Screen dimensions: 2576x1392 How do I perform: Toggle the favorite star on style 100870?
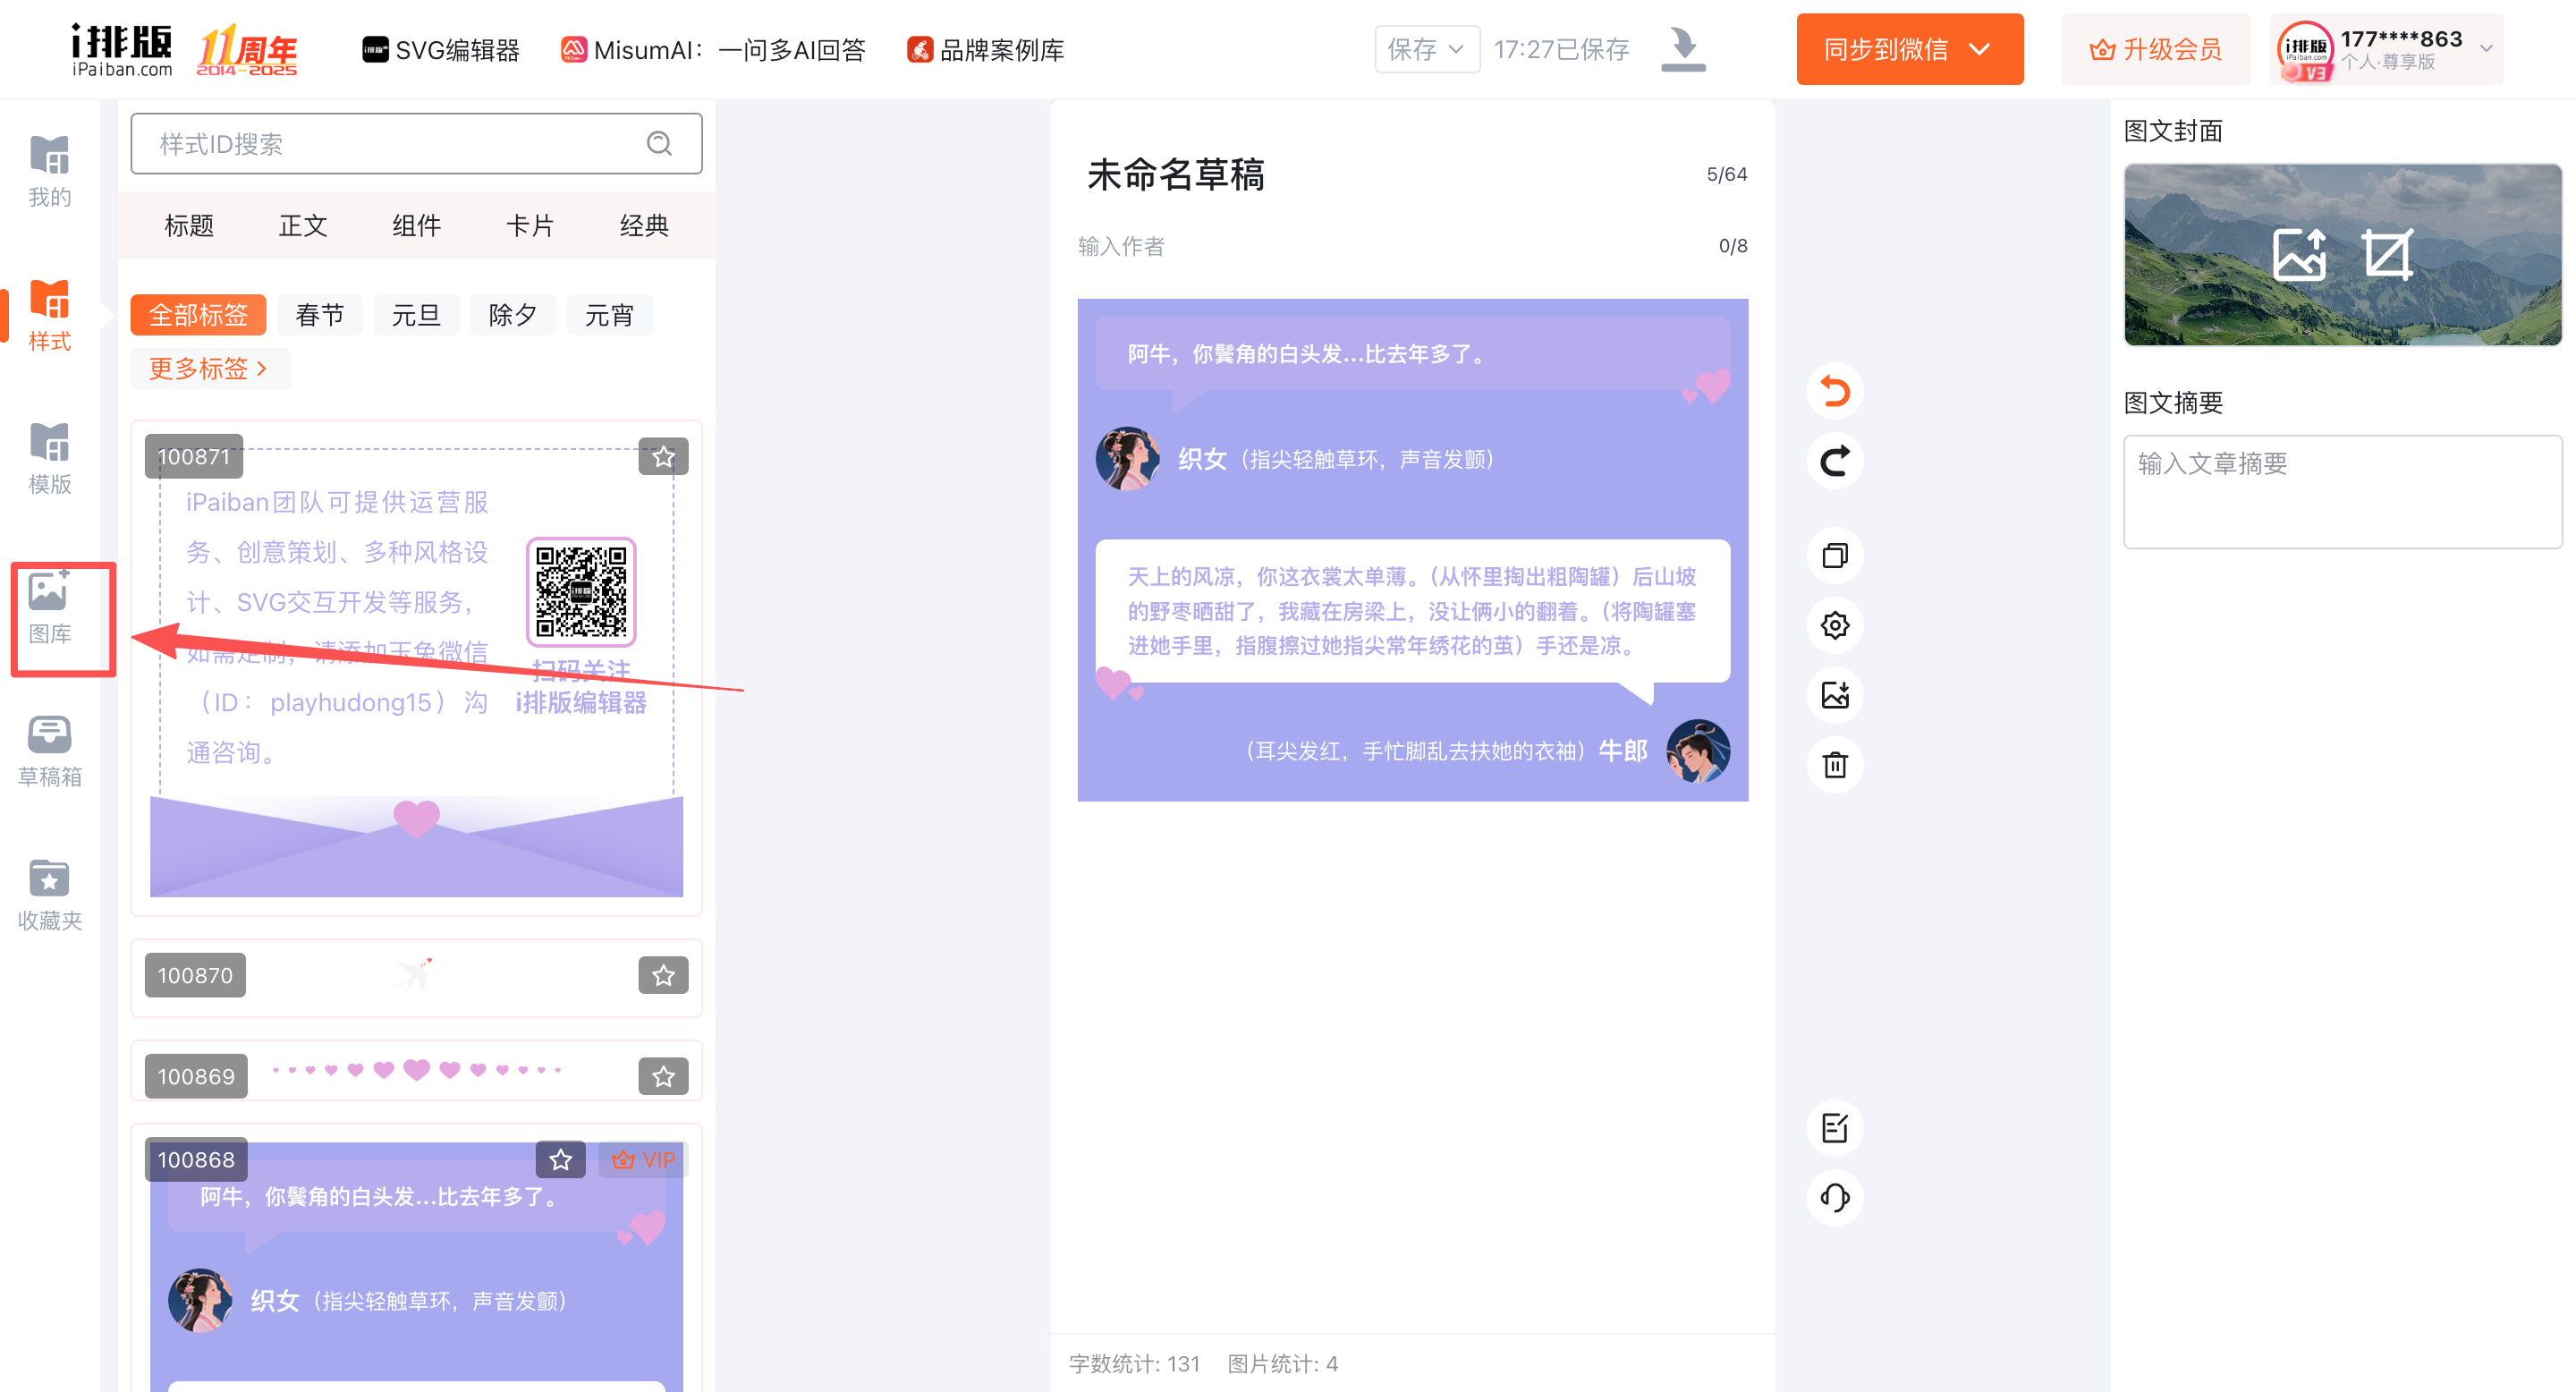coord(663,975)
